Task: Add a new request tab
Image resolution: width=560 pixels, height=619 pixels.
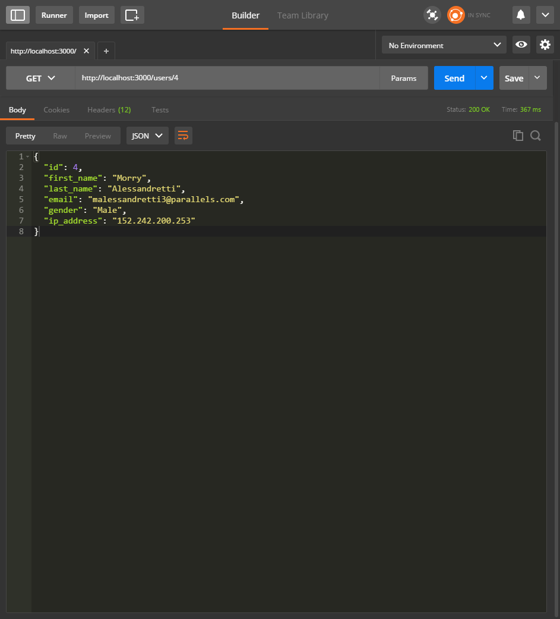Action: (x=106, y=51)
